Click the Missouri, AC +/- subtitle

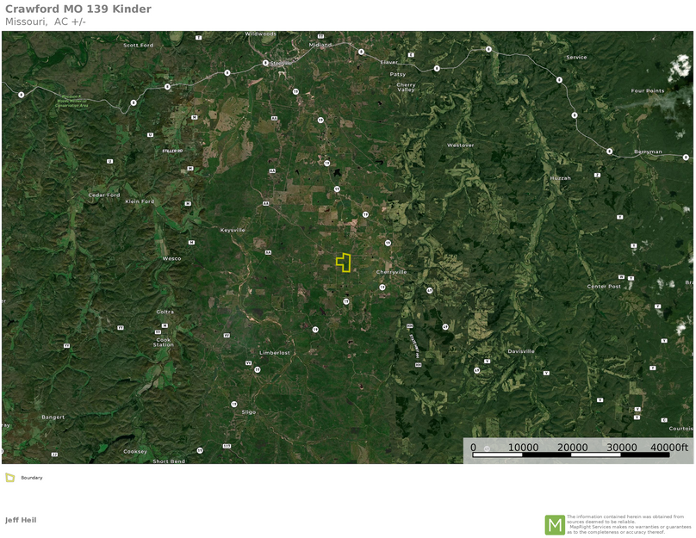point(46,22)
